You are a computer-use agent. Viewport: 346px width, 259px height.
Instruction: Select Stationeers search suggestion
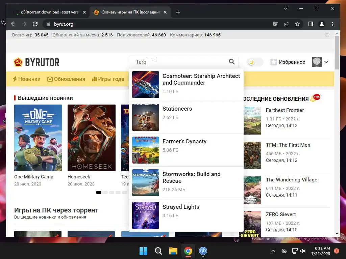pos(186,117)
